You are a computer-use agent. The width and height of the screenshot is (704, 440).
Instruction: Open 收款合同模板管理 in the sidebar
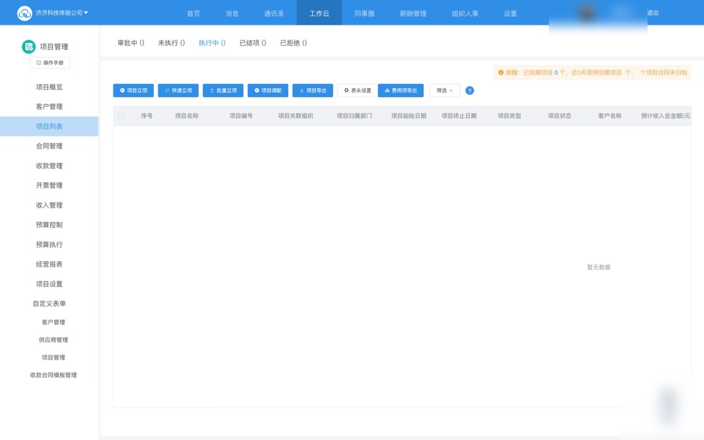tap(53, 375)
